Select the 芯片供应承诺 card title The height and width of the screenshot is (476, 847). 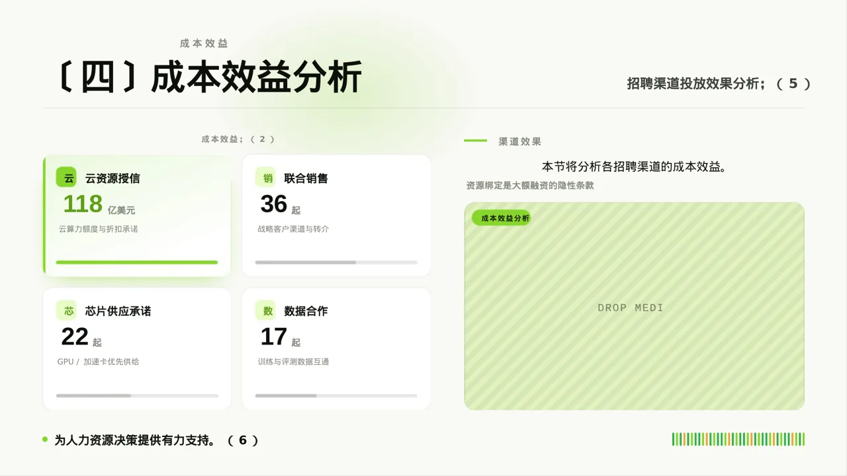118,311
